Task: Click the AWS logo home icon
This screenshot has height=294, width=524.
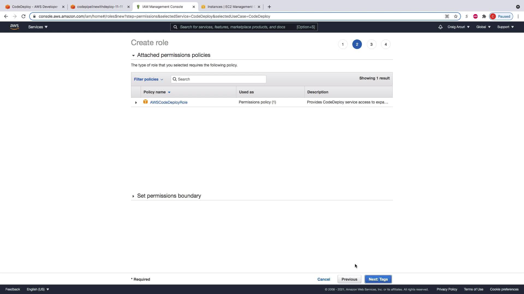Action: coord(14,27)
